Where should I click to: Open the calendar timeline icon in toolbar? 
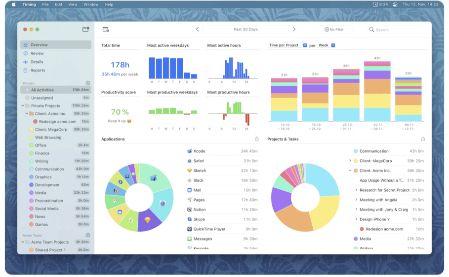click(x=106, y=30)
